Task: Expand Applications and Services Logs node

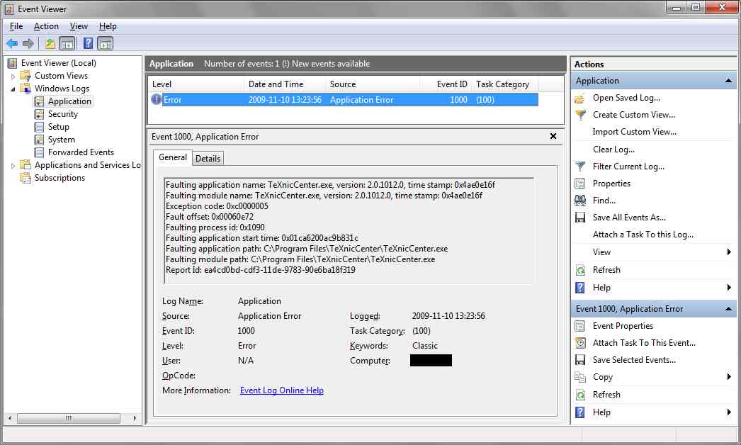Action: click(x=13, y=166)
